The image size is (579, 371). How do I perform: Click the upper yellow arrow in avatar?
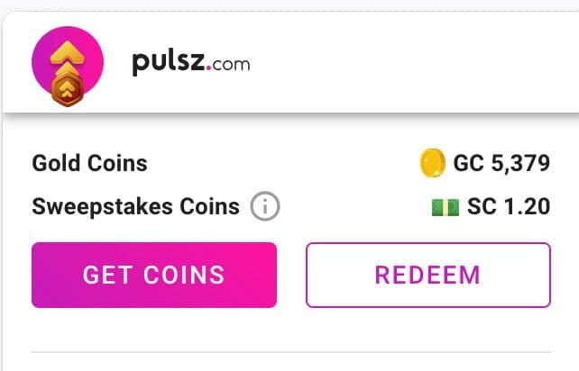[67, 52]
